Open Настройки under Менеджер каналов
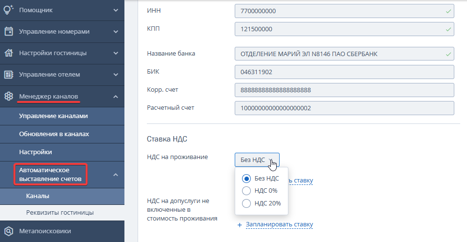Viewport: 467px width, 242px height. (x=62, y=152)
